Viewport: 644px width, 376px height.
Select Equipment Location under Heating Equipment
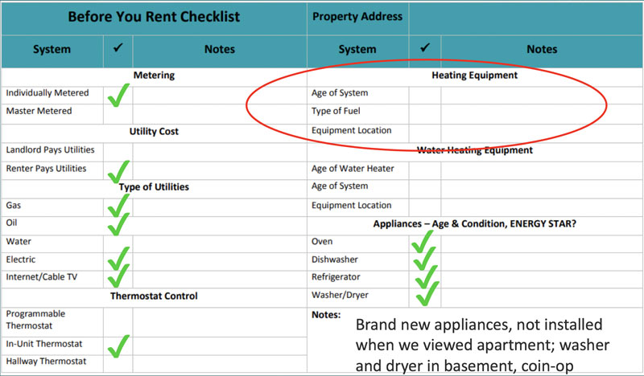351,130
